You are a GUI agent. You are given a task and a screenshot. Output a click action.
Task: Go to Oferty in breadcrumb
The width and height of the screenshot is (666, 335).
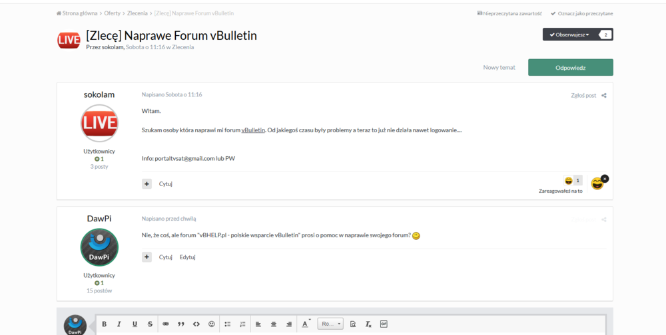pos(112,13)
